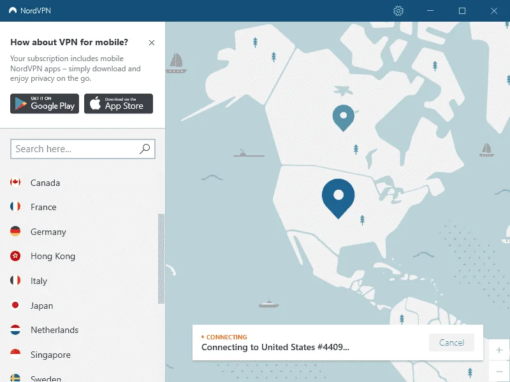Focus the server search field
This screenshot has height=382, width=510.
[x=83, y=149]
